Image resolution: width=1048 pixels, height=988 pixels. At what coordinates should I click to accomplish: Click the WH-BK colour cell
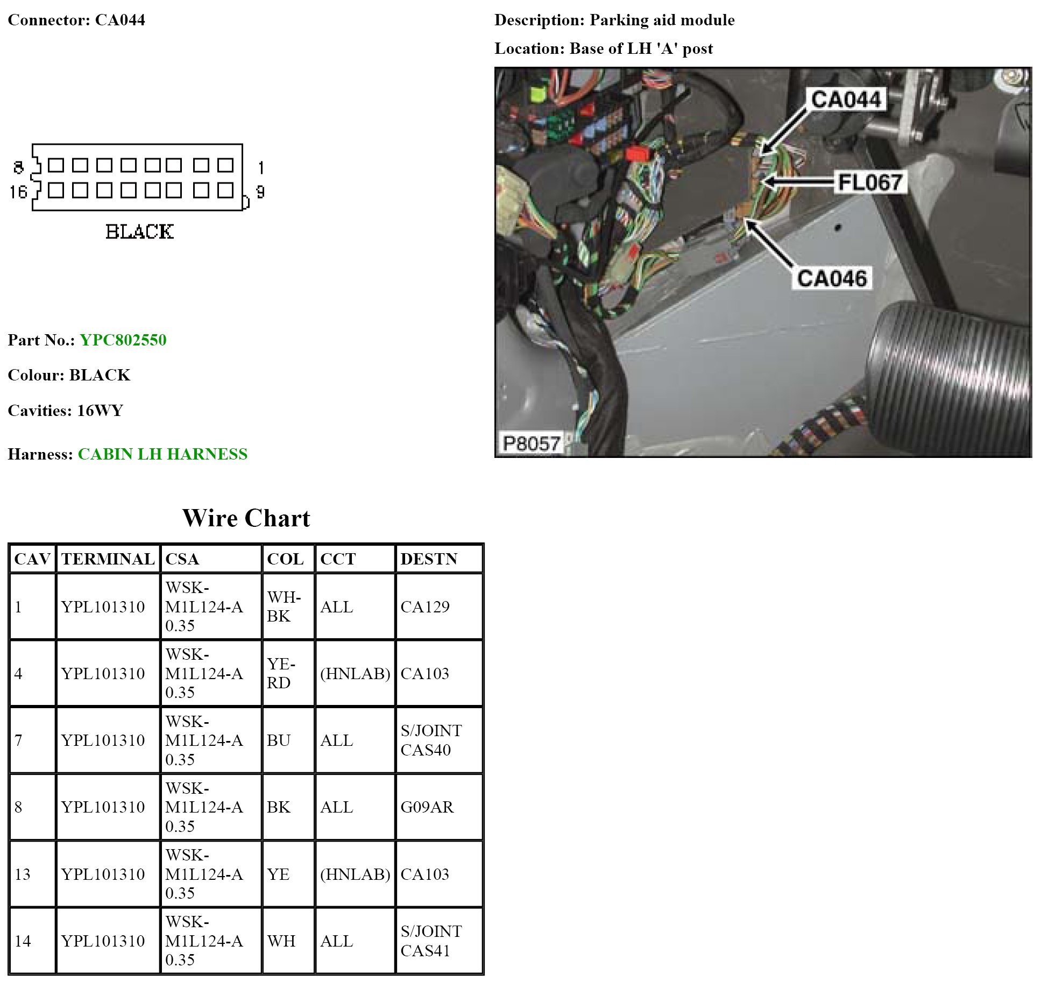click(284, 606)
